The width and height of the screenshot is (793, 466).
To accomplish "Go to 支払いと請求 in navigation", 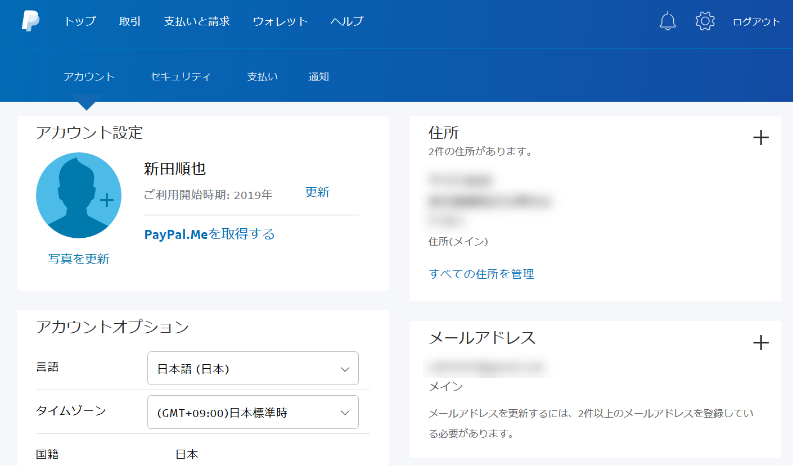I will click(x=197, y=21).
